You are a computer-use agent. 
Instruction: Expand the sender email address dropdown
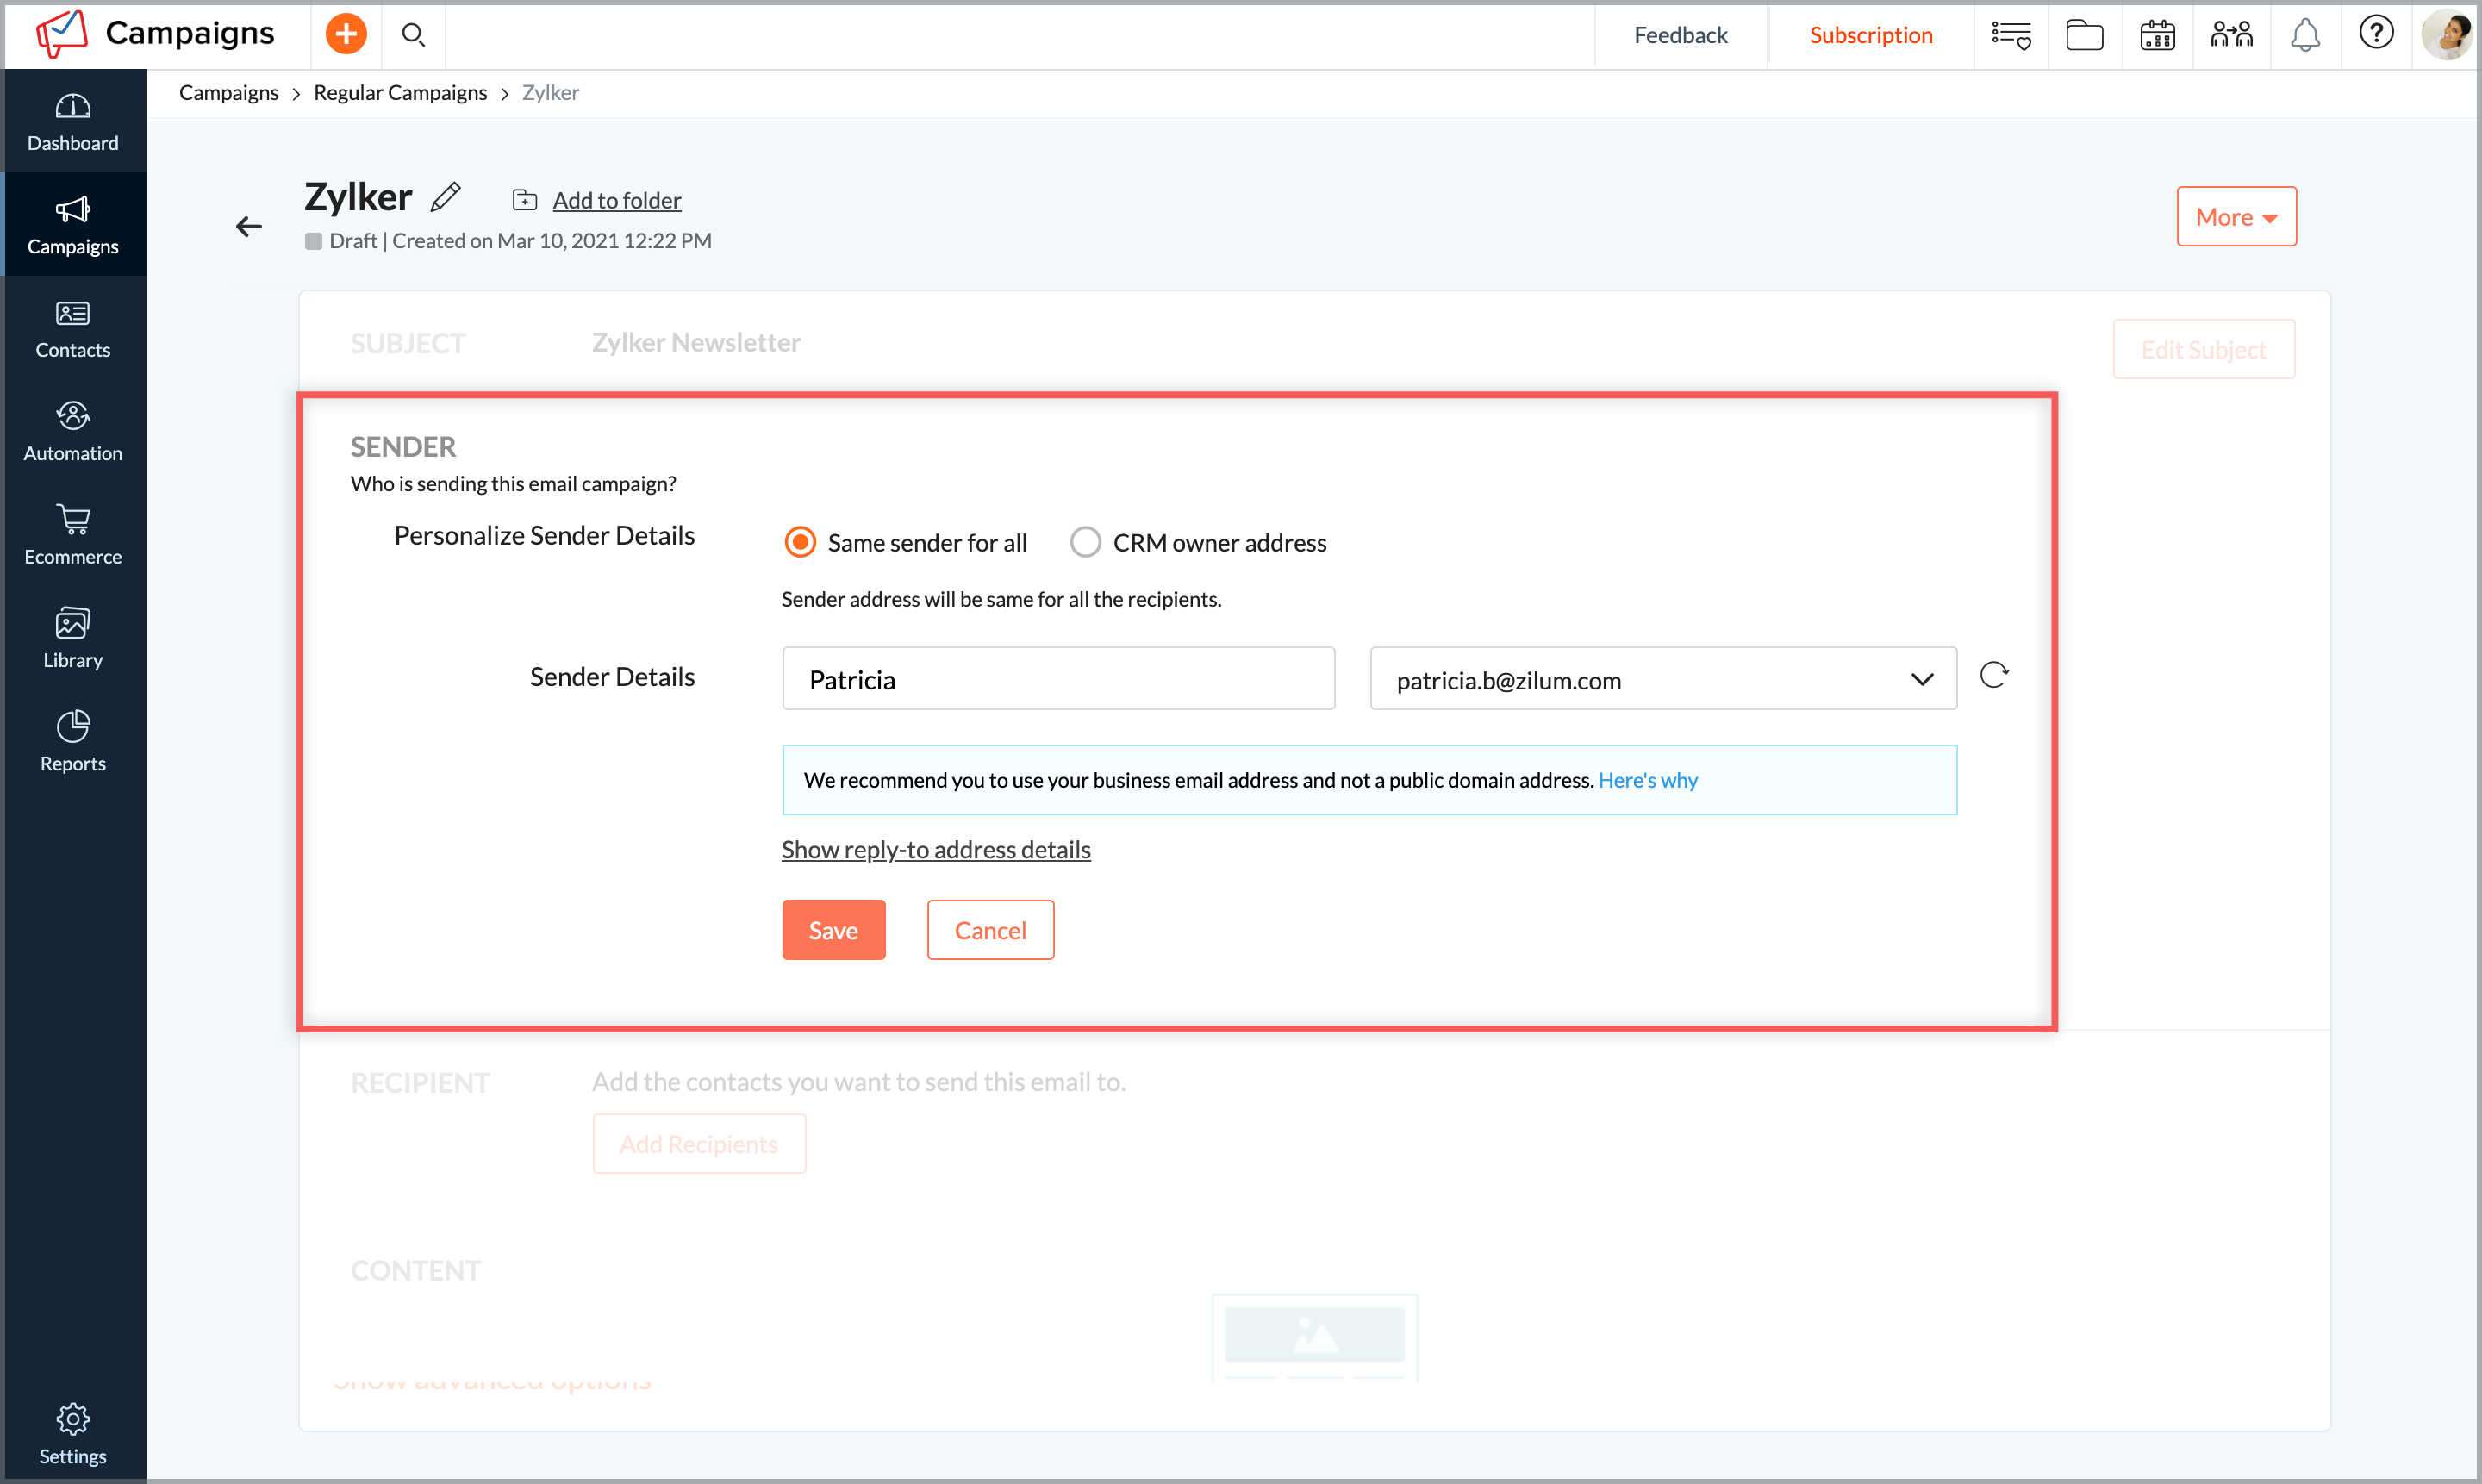[x=1922, y=679]
